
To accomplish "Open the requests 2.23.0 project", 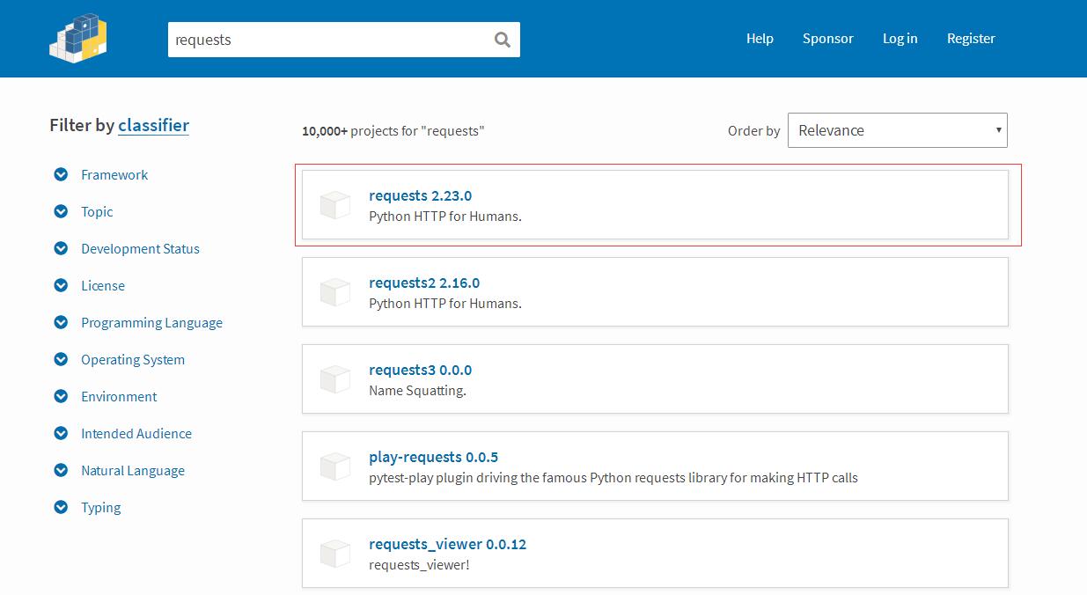I will click(x=655, y=204).
